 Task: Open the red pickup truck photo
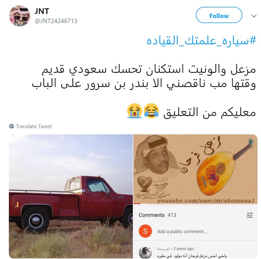(x=71, y=196)
